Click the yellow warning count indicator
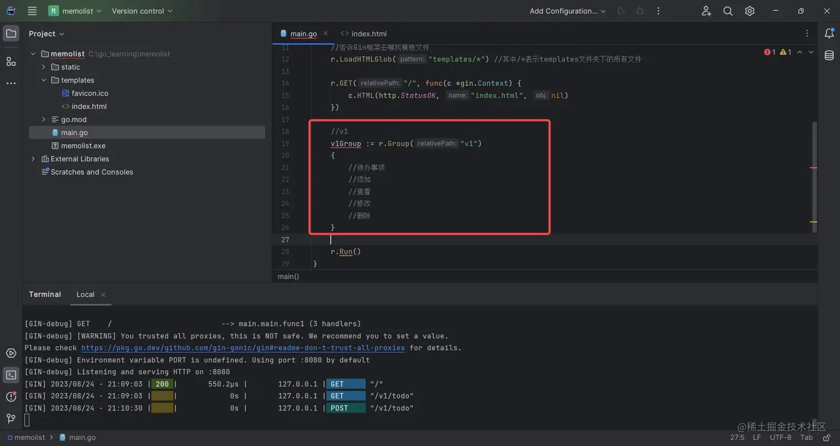The width and height of the screenshot is (840, 446). 786,52
